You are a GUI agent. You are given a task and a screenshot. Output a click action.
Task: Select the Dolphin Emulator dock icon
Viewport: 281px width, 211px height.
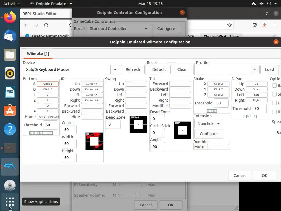10,167
